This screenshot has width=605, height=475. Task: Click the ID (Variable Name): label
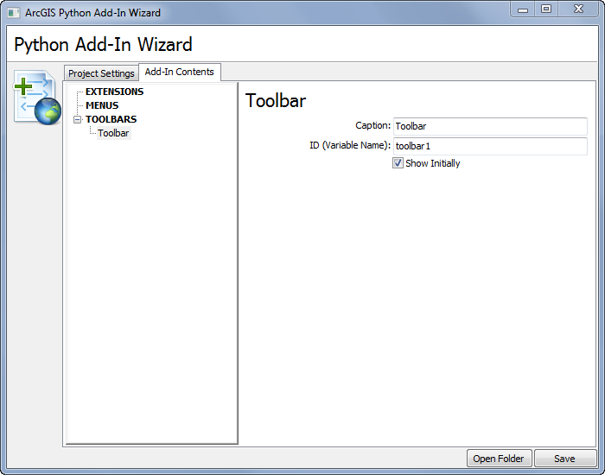click(x=350, y=146)
